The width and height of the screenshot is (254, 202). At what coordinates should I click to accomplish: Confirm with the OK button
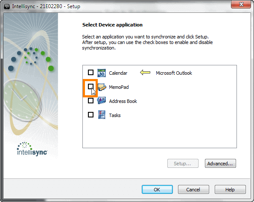(157, 189)
